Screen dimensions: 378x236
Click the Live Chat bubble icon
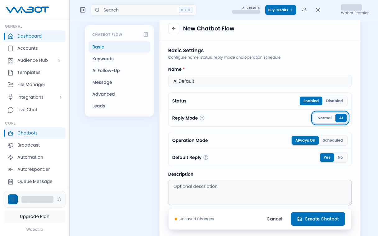pyautogui.click(x=11, y=110)
